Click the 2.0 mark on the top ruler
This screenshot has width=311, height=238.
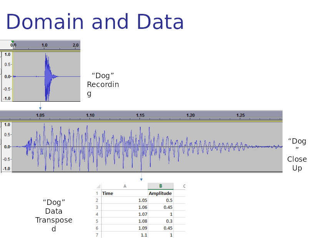(76, 45)
